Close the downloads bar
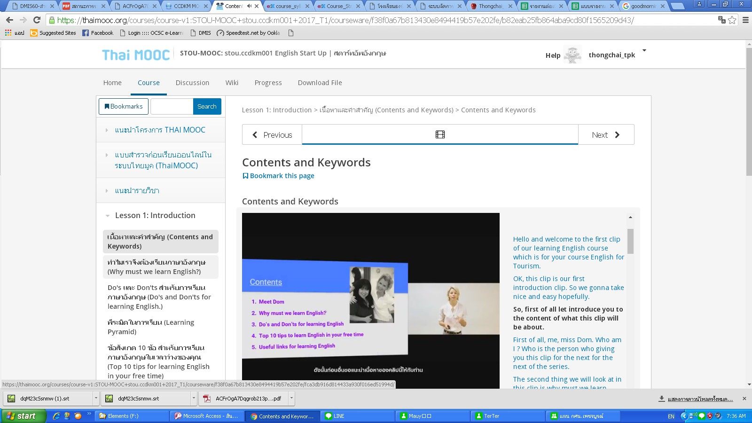The width and height of the screenshot is (752, 423). (744, 399)
